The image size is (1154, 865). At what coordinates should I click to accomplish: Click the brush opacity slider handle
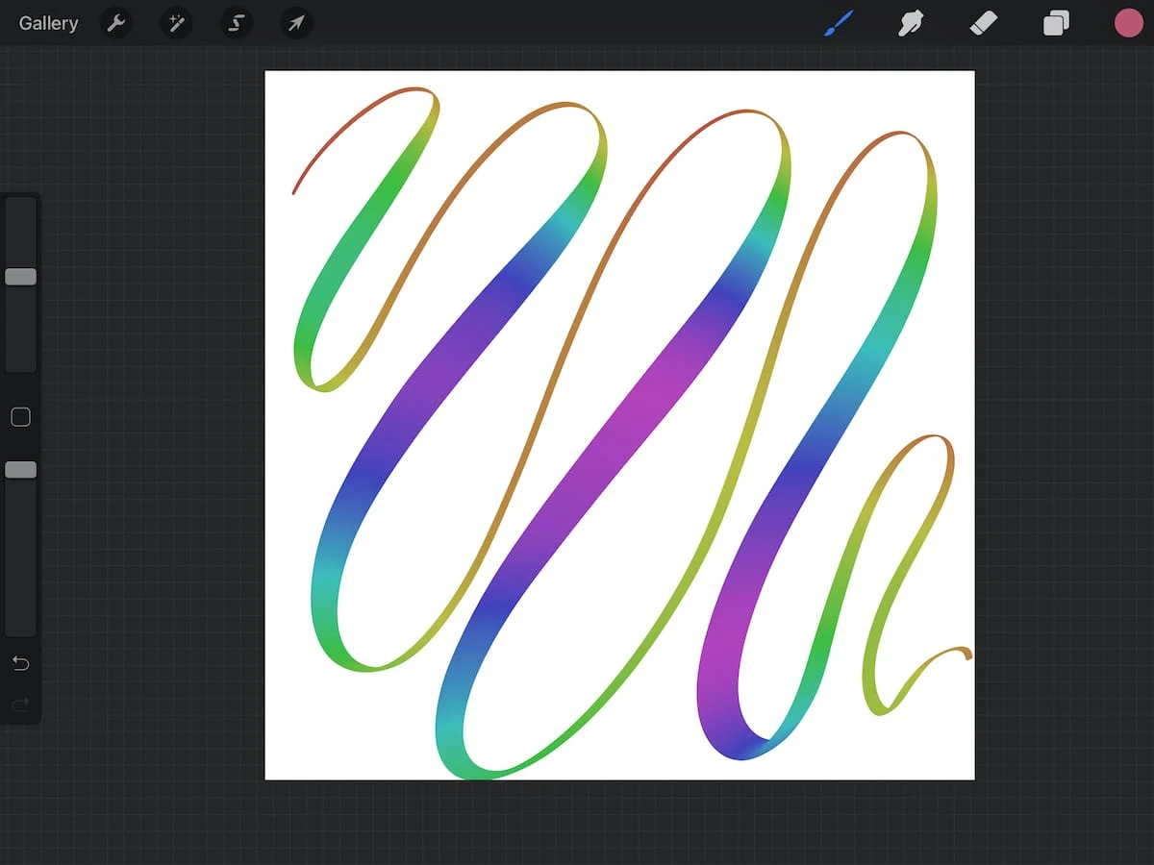tap(20, 470)
